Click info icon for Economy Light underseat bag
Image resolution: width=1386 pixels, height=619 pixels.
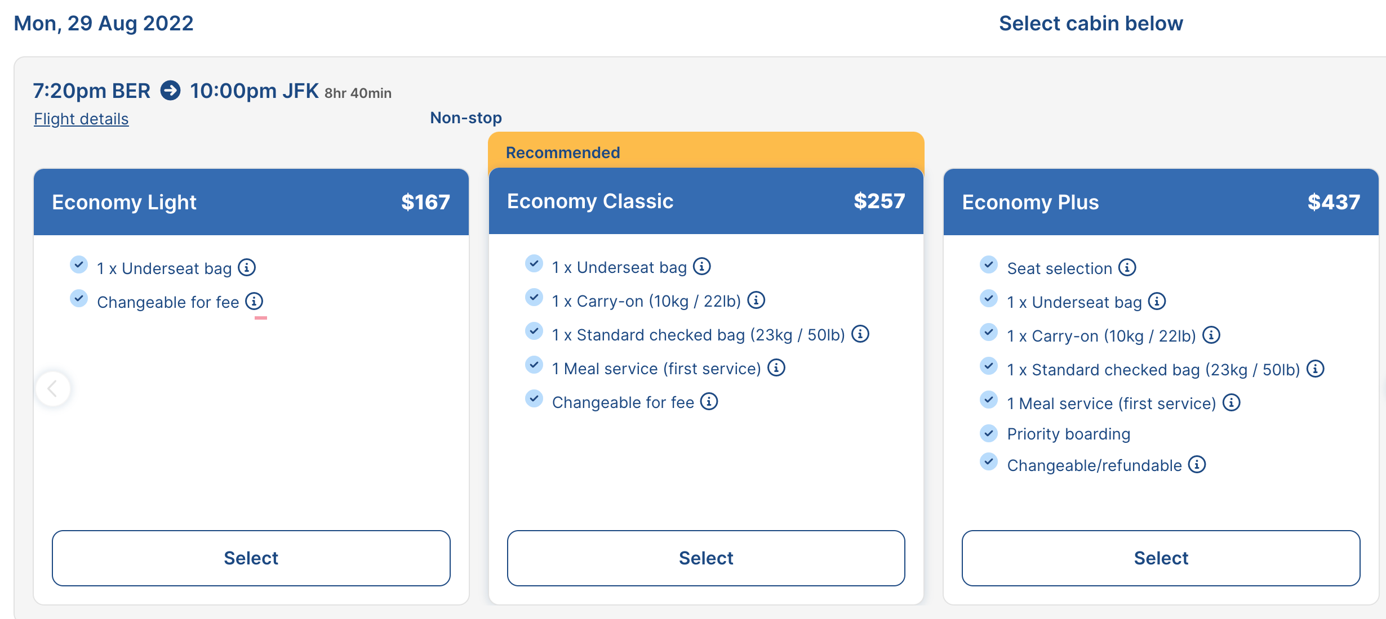(x=247, y=267)
